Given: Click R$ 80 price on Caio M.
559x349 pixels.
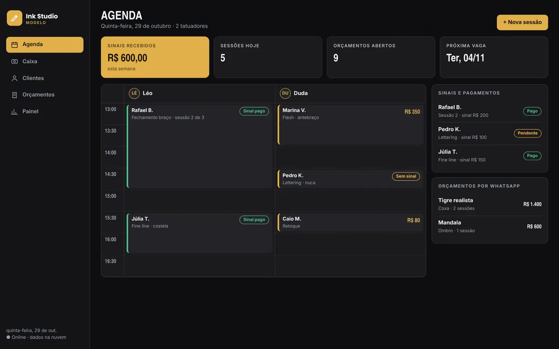Looking at the screenshot, I should tap(414, 220).
